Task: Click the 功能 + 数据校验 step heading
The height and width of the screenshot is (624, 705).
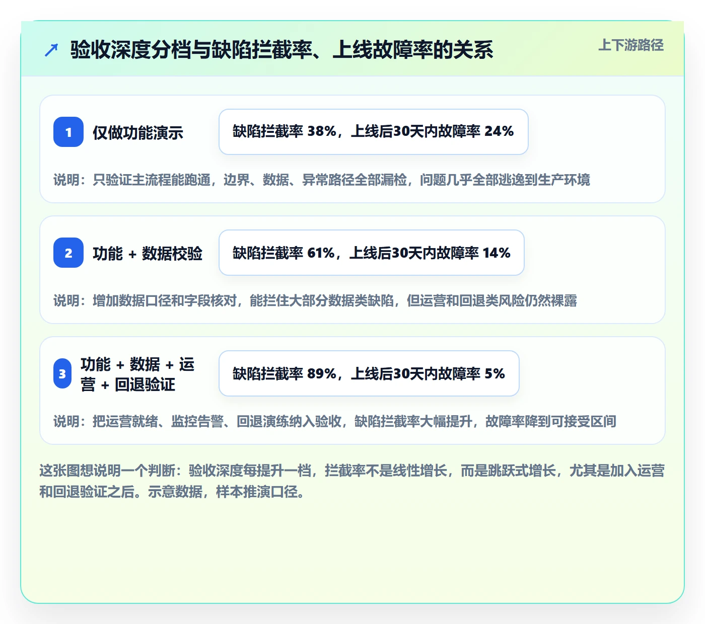Action: [148, 253]
